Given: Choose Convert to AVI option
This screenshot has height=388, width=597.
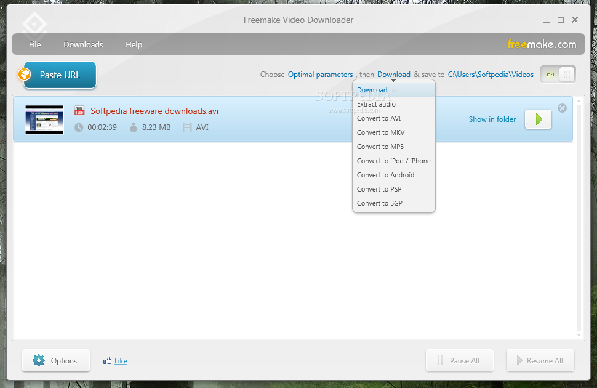Looking at the screenshot, I should (394, 118).
